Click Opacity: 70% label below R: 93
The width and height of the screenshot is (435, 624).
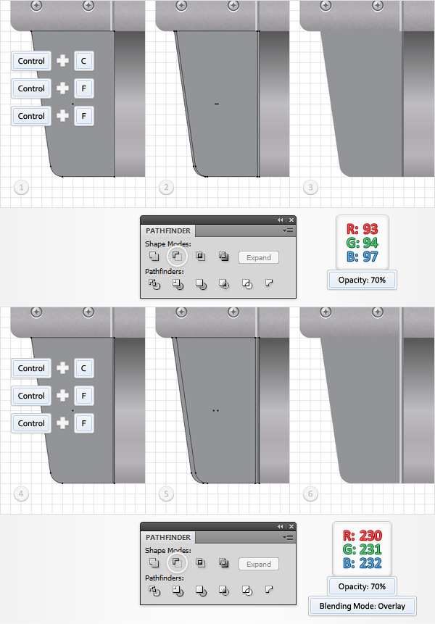[x=362, y=280]
